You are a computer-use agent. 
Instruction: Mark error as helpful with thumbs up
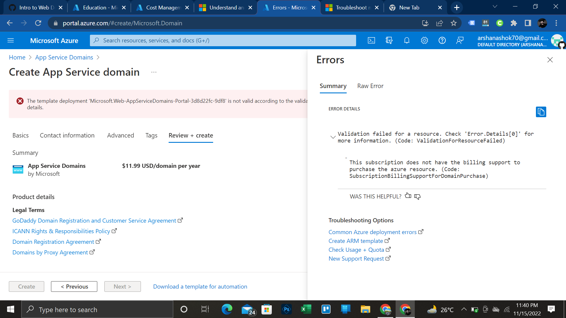pyautogui.click(x=408, y=196)
